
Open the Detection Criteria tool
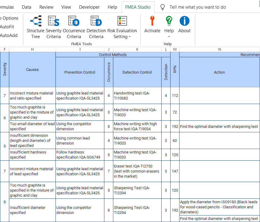[x=96, y=25]
